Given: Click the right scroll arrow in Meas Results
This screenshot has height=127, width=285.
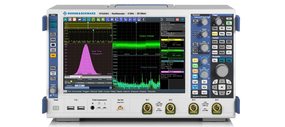Looking at the screenshot, I should [111, 88].
